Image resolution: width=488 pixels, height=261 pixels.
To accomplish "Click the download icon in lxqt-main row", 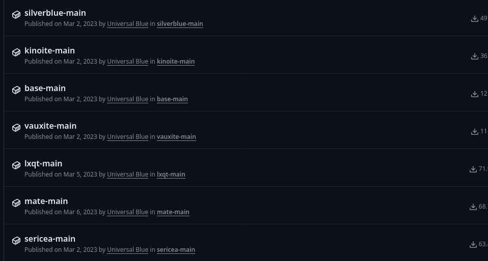I will click(x=473, y=169).
